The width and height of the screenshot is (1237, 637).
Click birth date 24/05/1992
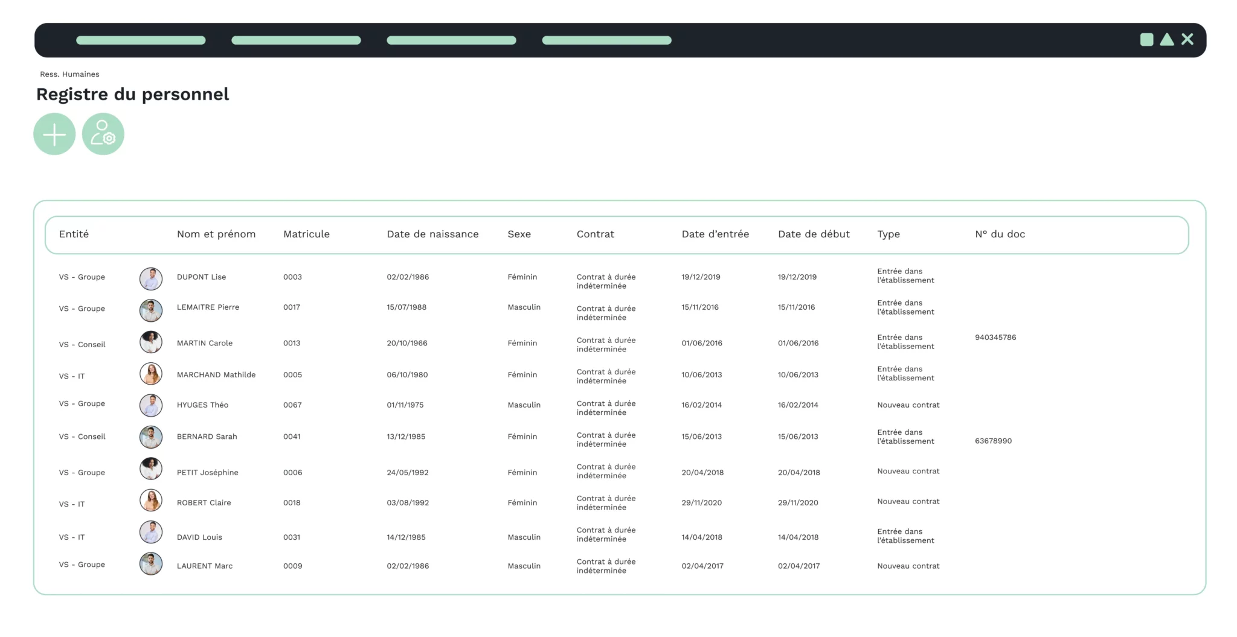tap(408, 473)
